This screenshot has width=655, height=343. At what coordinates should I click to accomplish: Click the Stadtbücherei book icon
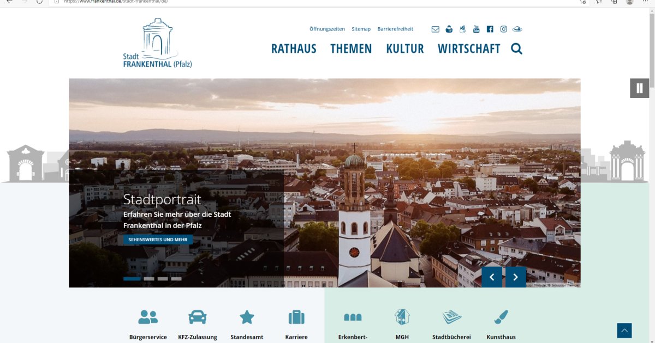pos(451,317)
